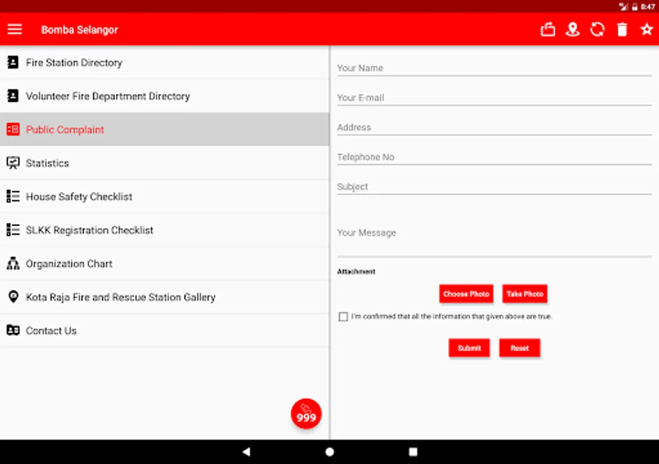
Task: Focus the Address field
Action: click(x=494, y=127)
